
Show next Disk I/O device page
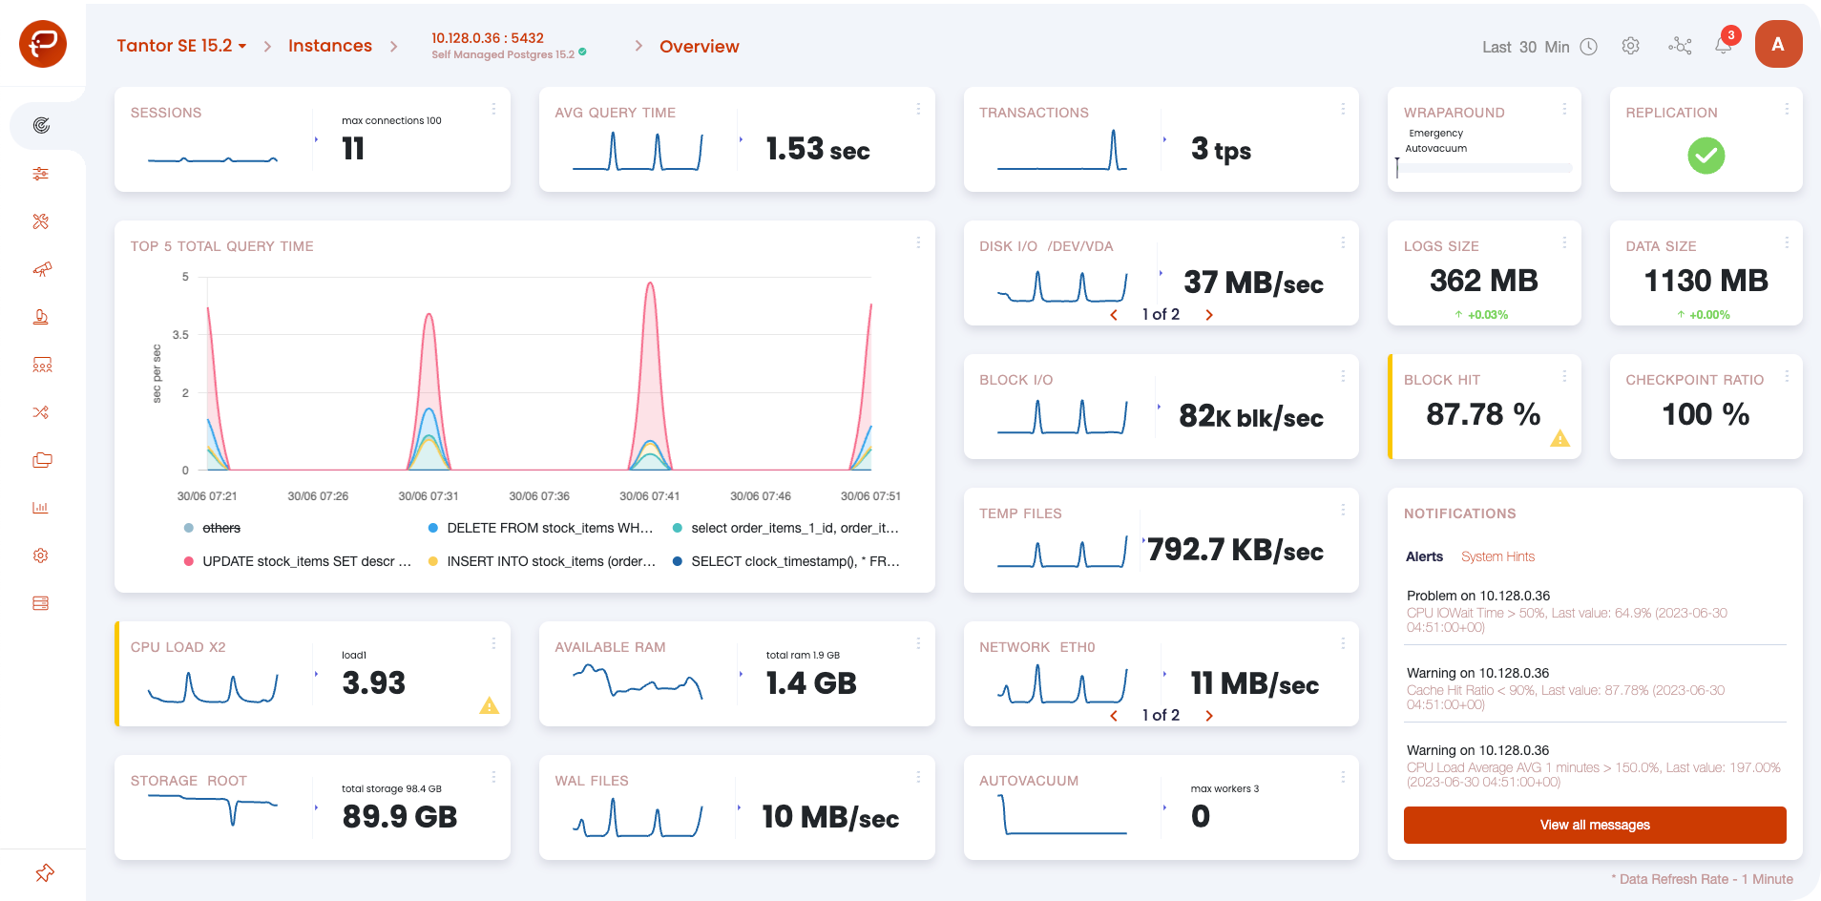click(1209, 315)
